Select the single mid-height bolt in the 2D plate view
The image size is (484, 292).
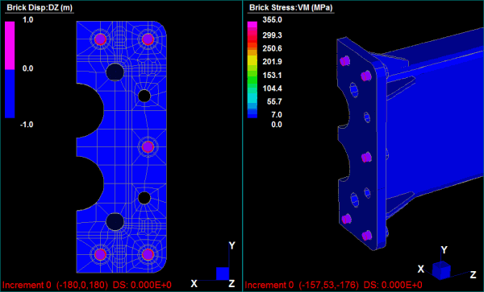(148, 146)
